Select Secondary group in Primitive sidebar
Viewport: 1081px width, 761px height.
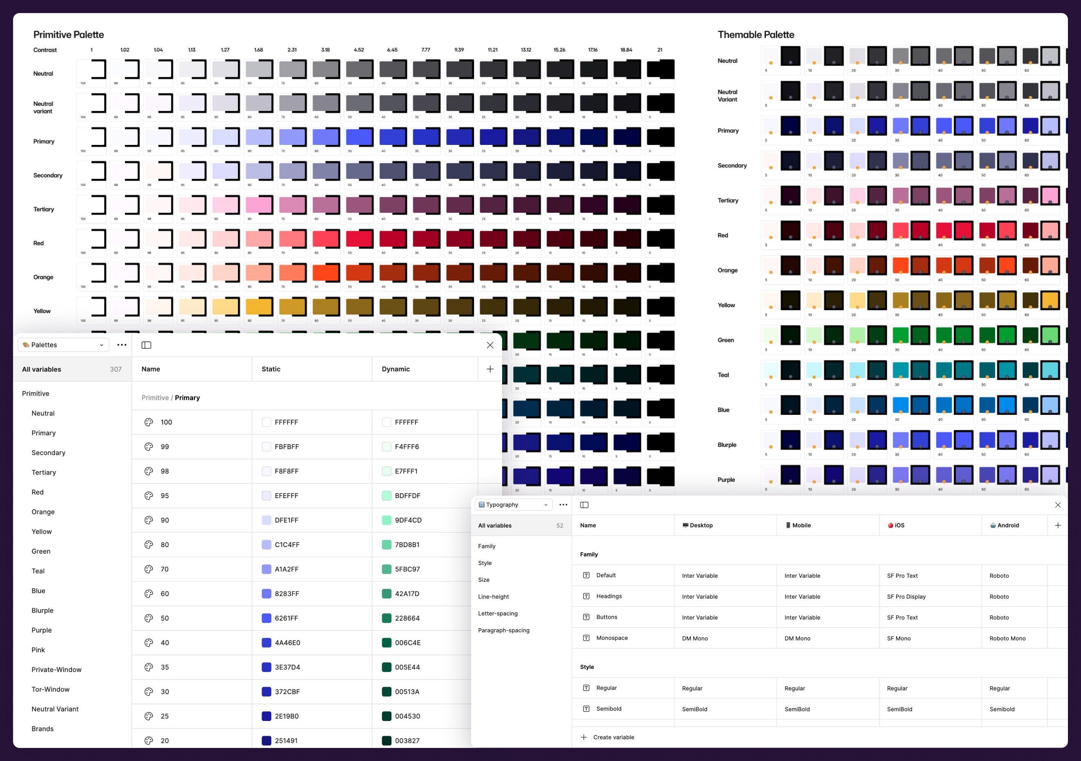coord(49,453)
